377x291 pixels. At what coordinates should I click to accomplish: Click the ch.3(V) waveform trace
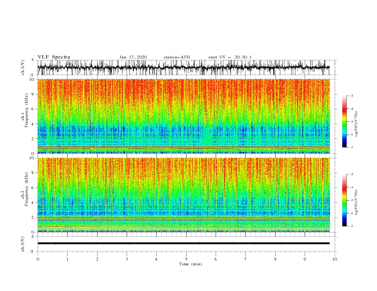(x=184, y=243)
